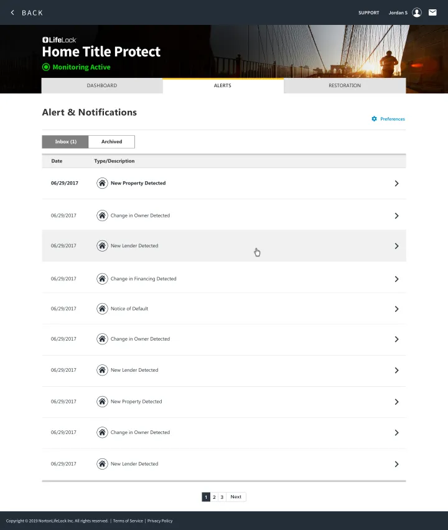Open the Terms of Service link
The image size is (448, 530).
(x=128, y=521)
